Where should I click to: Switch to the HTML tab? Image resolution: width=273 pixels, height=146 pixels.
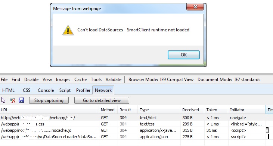[8, 90]
